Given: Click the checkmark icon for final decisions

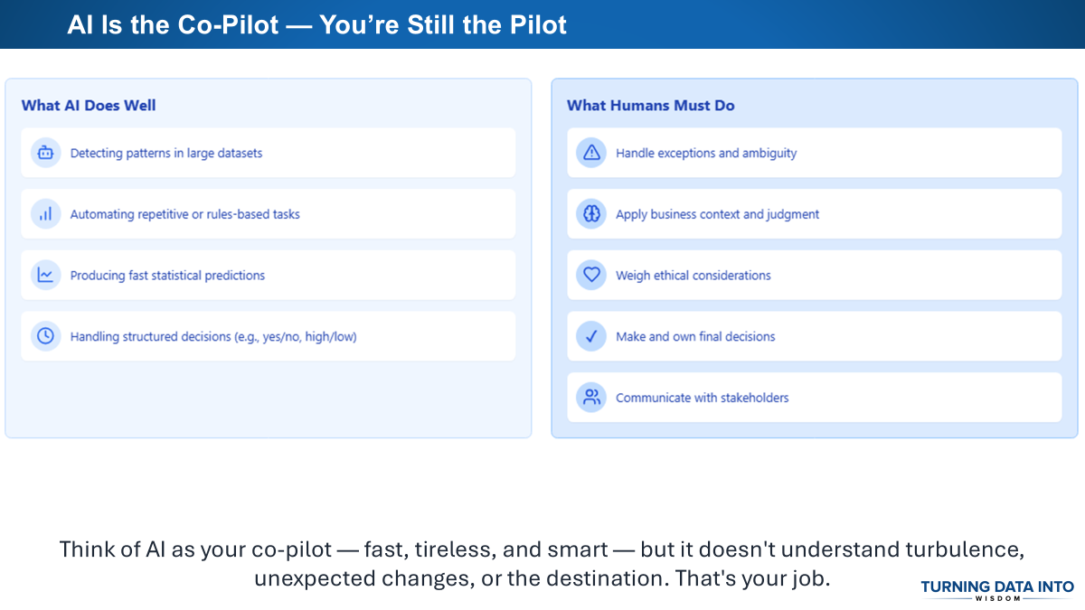Looking at the screenshot, I should click(591, 336).
